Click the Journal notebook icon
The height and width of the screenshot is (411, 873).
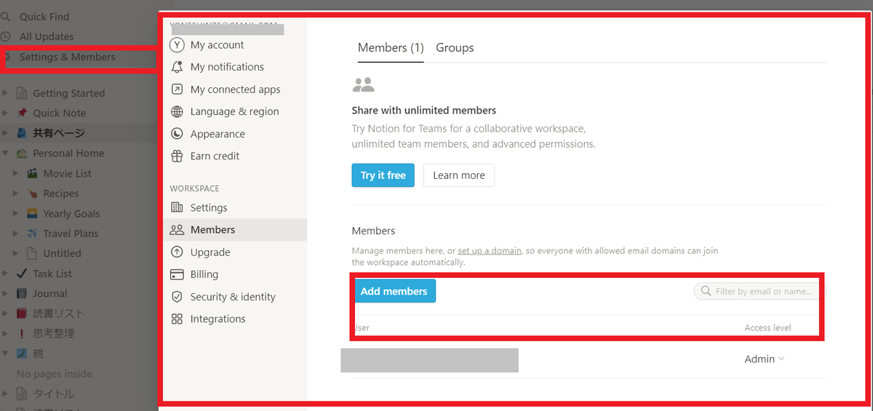click(22, 294)
